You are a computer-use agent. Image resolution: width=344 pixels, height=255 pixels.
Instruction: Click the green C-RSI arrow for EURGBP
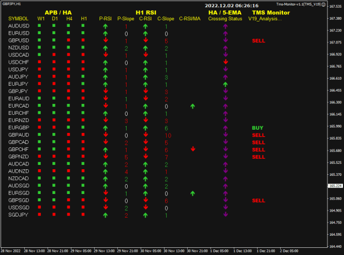coord(145,128)
